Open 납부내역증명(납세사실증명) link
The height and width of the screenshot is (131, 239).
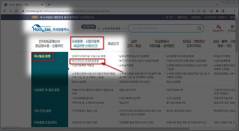[134, 56]
